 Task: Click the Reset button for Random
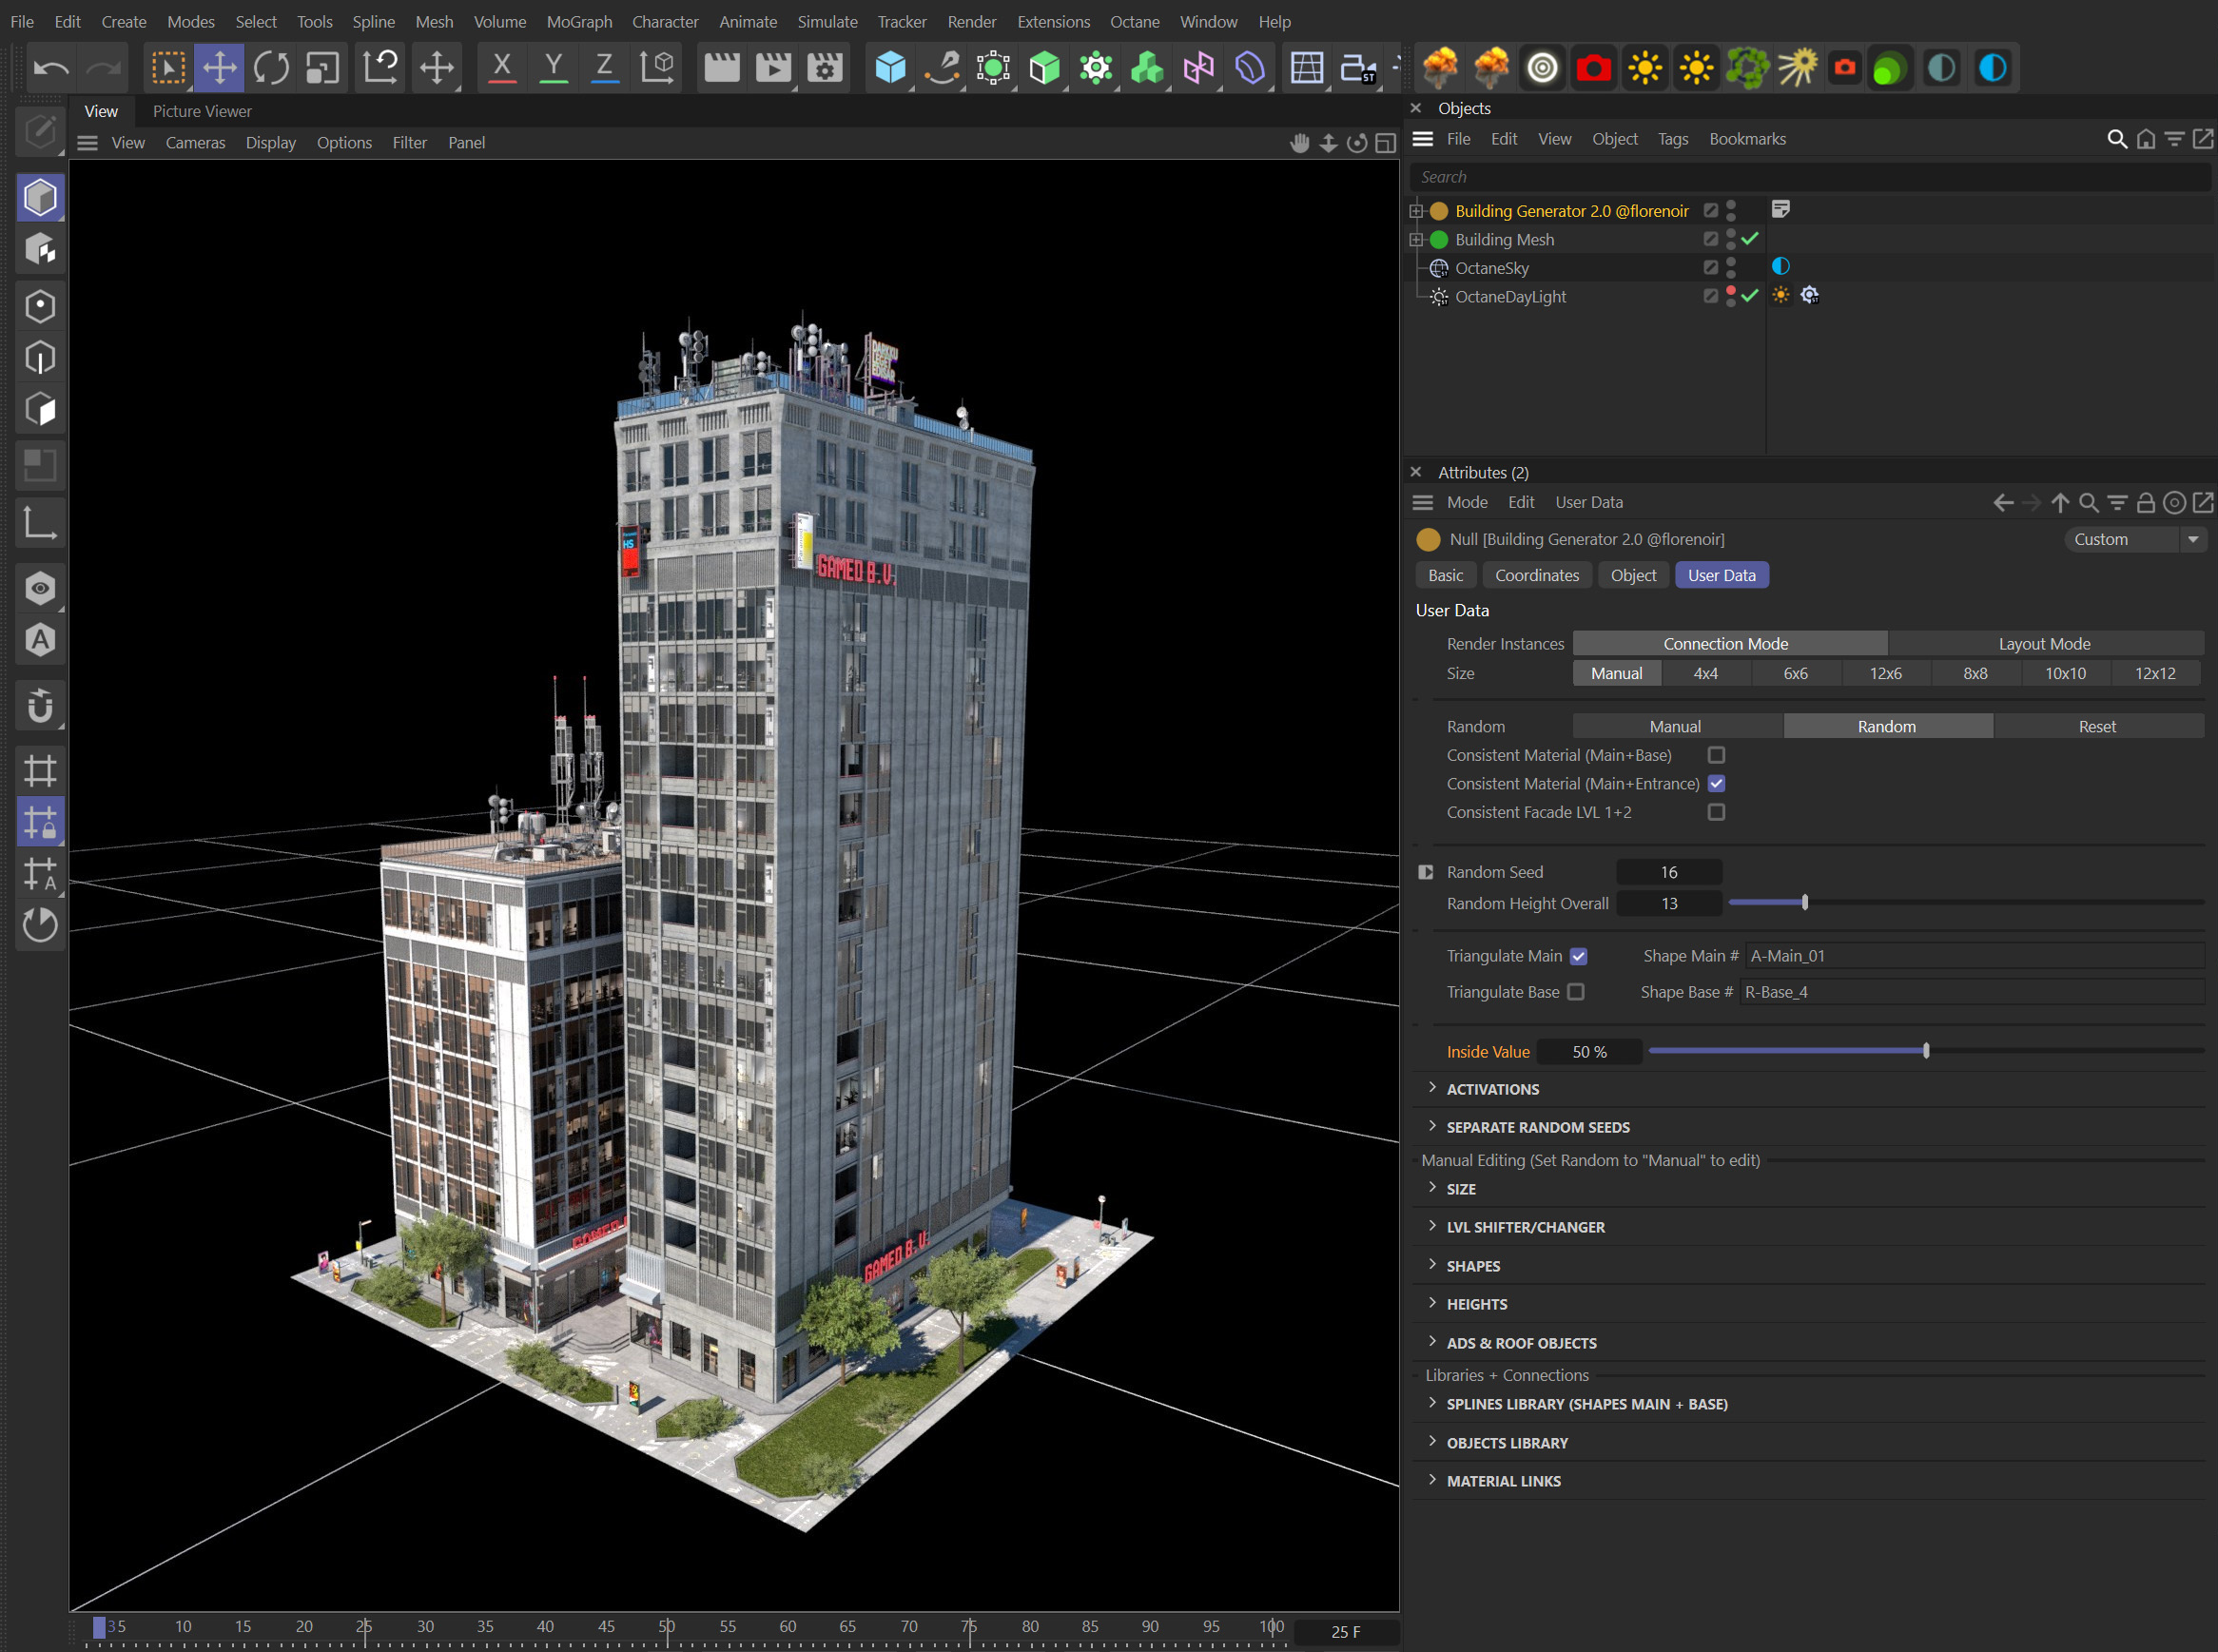tap(2096, 726)
